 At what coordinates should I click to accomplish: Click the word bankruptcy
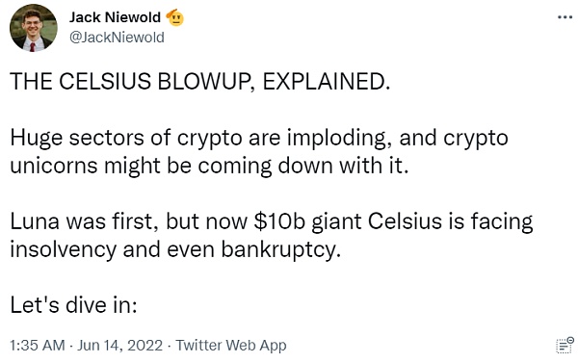coord(281,249)
